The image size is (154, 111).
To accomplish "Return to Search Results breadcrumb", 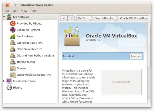I will coord(104,18).
